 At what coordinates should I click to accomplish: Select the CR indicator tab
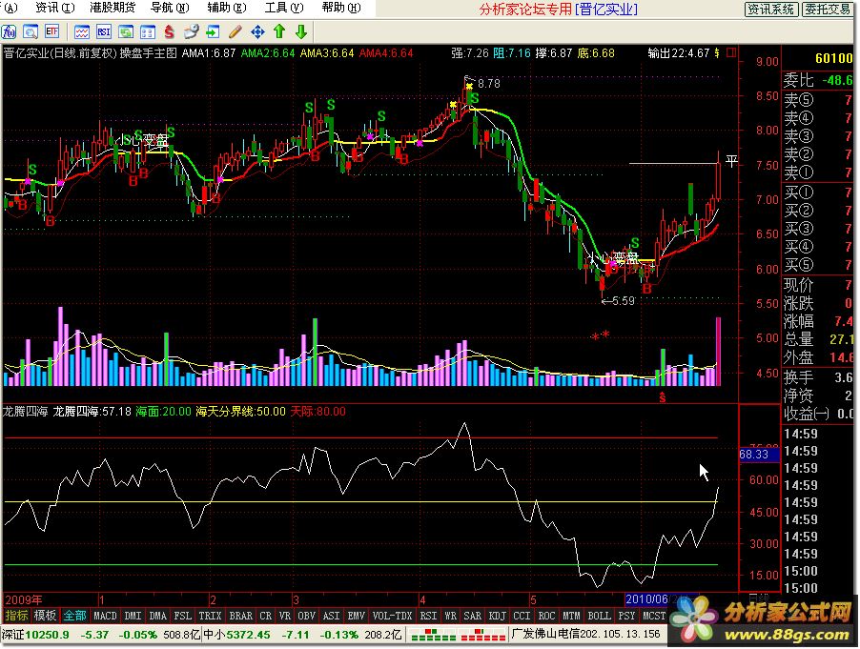coord(265,616)
